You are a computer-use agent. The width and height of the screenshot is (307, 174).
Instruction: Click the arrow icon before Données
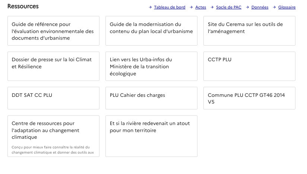pyautogui.click(x=247, y=7)
